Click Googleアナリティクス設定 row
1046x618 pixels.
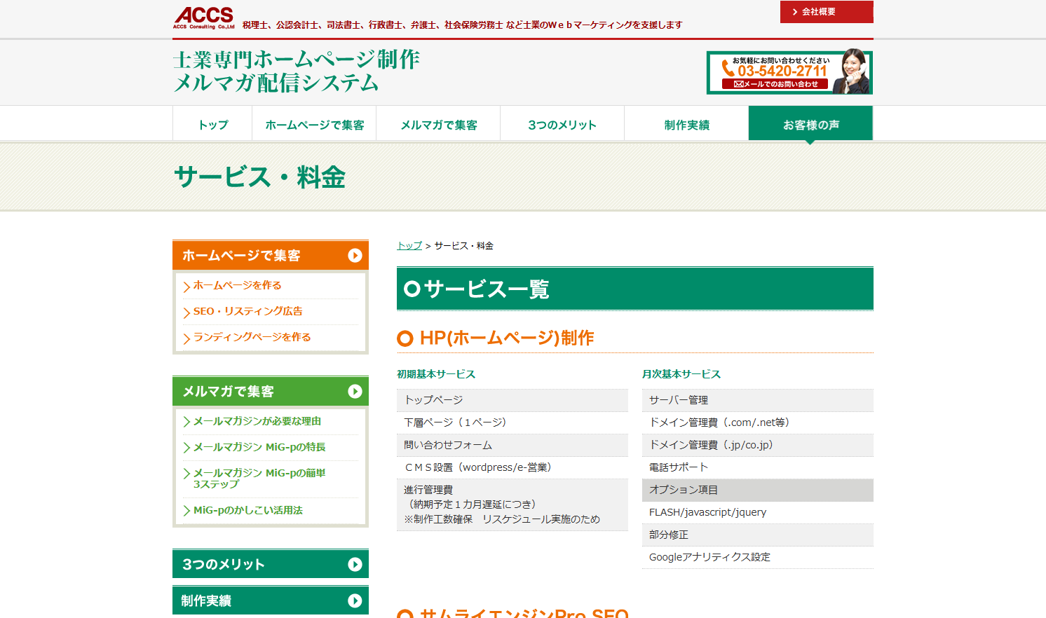[x=758, y=557]
